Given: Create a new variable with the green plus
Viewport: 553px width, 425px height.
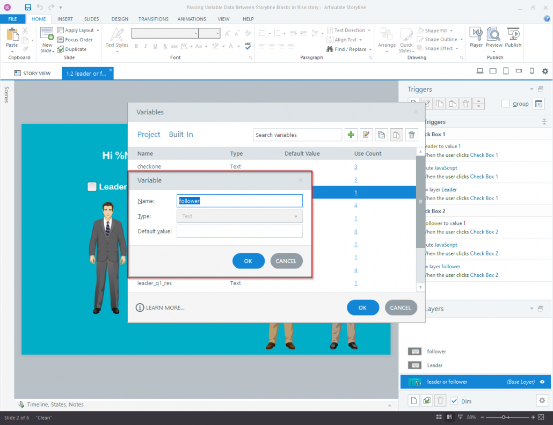Looking at the screenshot, I should pos(351,135).
